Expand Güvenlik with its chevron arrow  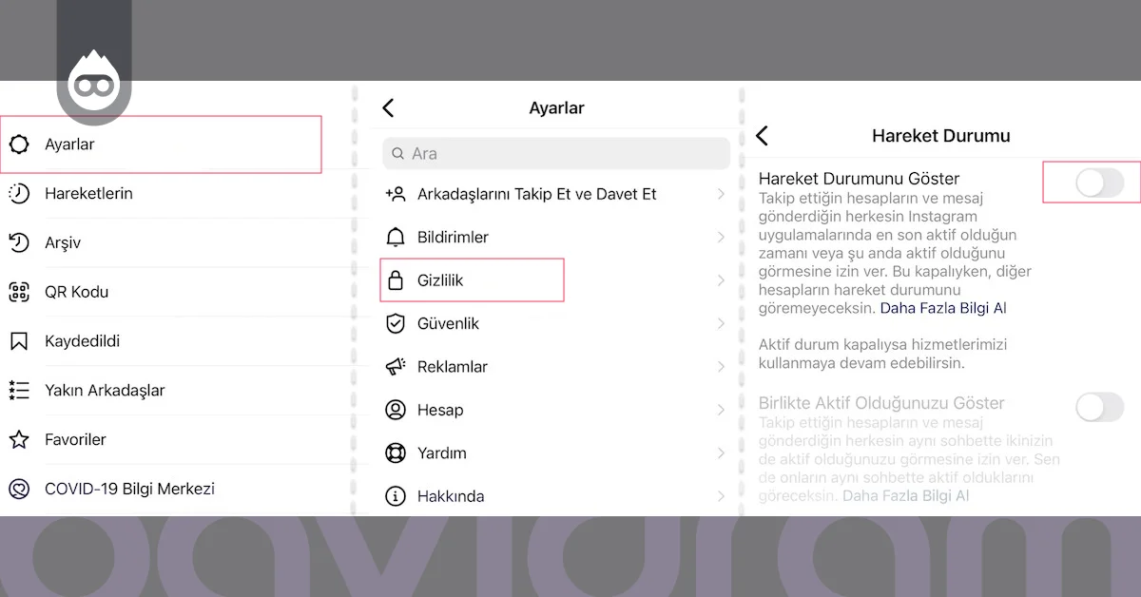pyautogui.click(x=721, y=324)
